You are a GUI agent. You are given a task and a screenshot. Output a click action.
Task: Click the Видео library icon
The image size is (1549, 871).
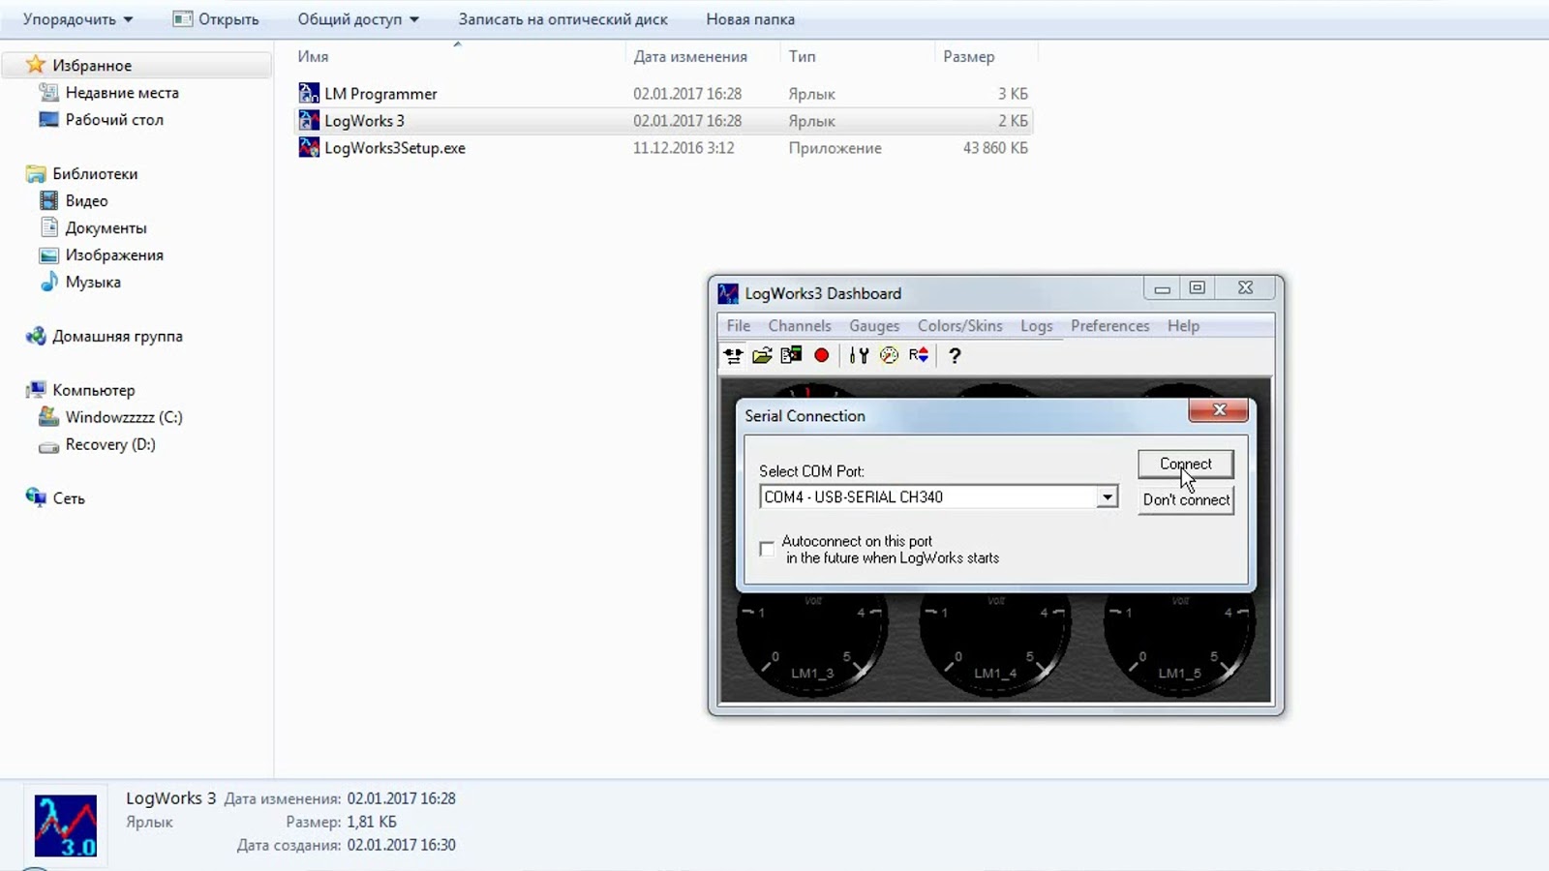[48, 200]
